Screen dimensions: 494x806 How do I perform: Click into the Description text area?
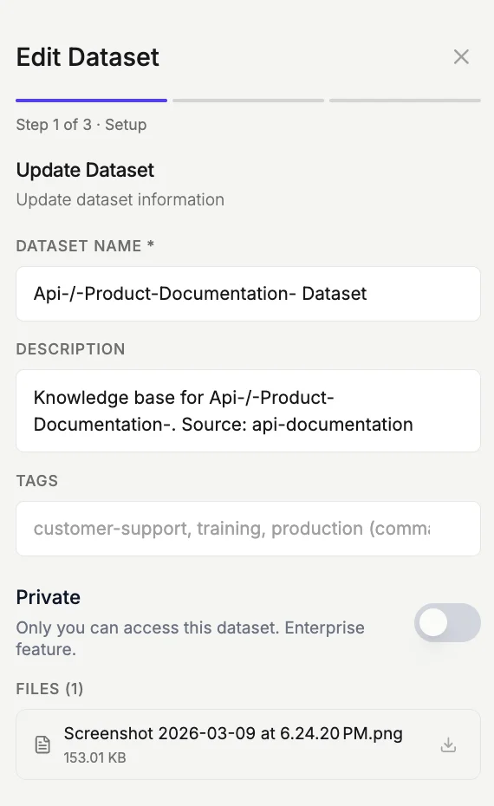click(248, 411)
